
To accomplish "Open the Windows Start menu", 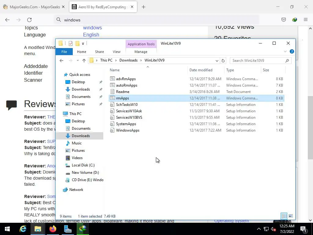I will tap(7, 229).
